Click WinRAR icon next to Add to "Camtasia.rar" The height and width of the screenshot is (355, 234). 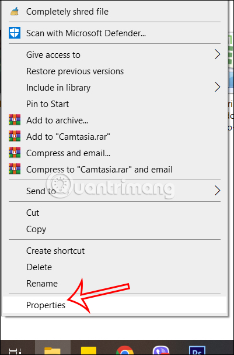tap(15, 136)
